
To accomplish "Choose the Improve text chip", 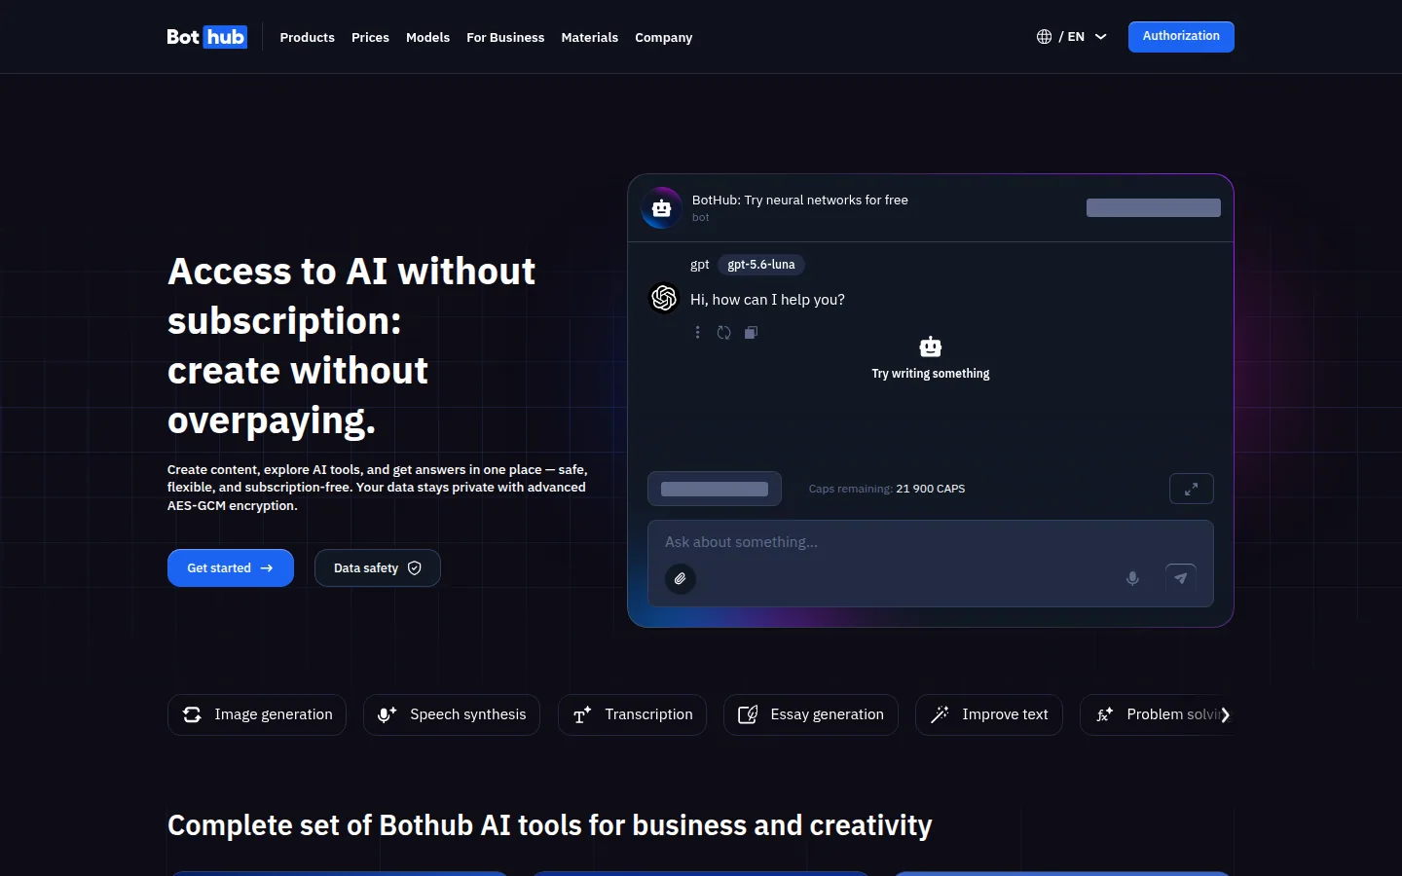I will 989,714.
